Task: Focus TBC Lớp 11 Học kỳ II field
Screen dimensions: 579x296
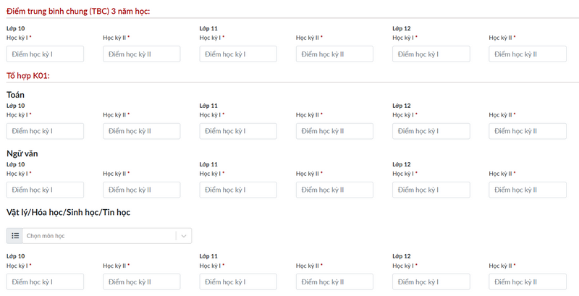Action: [334, 54]
